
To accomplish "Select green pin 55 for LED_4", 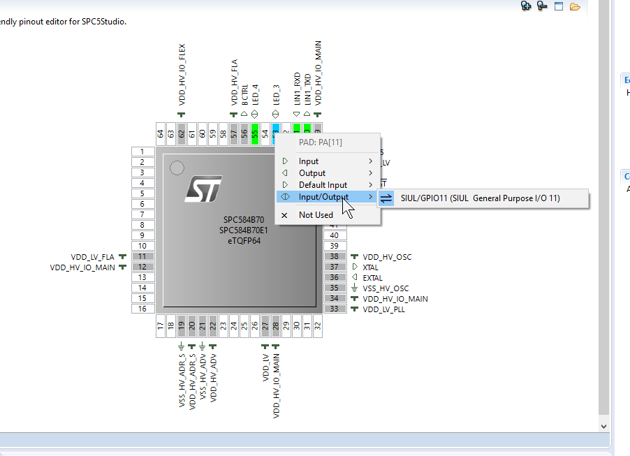I will [255, 134].
